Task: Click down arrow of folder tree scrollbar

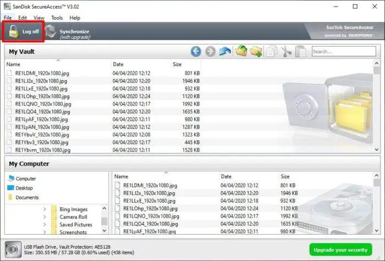Action: click(104, 231)
